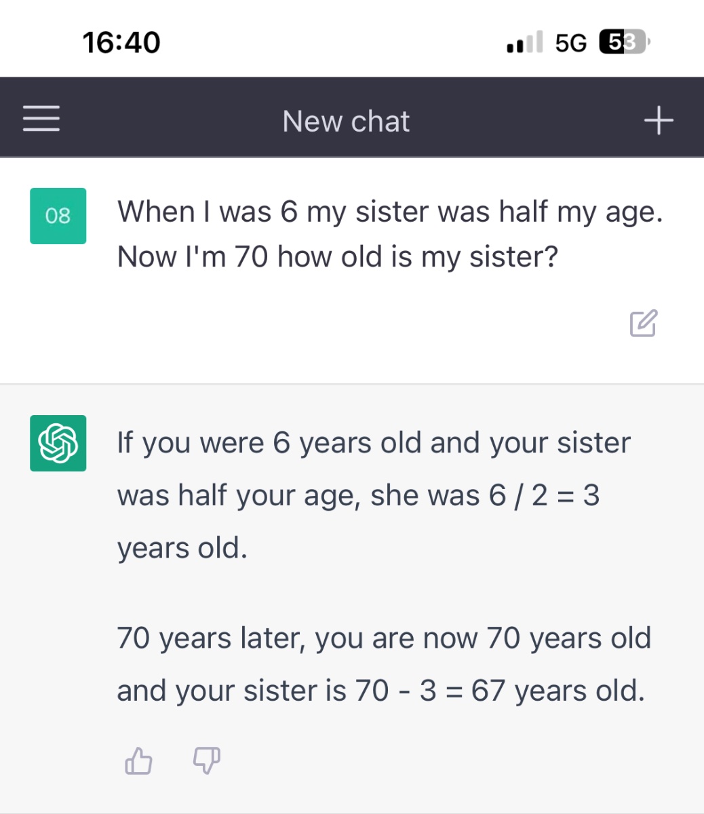Tap the '6 / 2 = 3' calculation text
The image size is (704, 814).
point(544,496)
